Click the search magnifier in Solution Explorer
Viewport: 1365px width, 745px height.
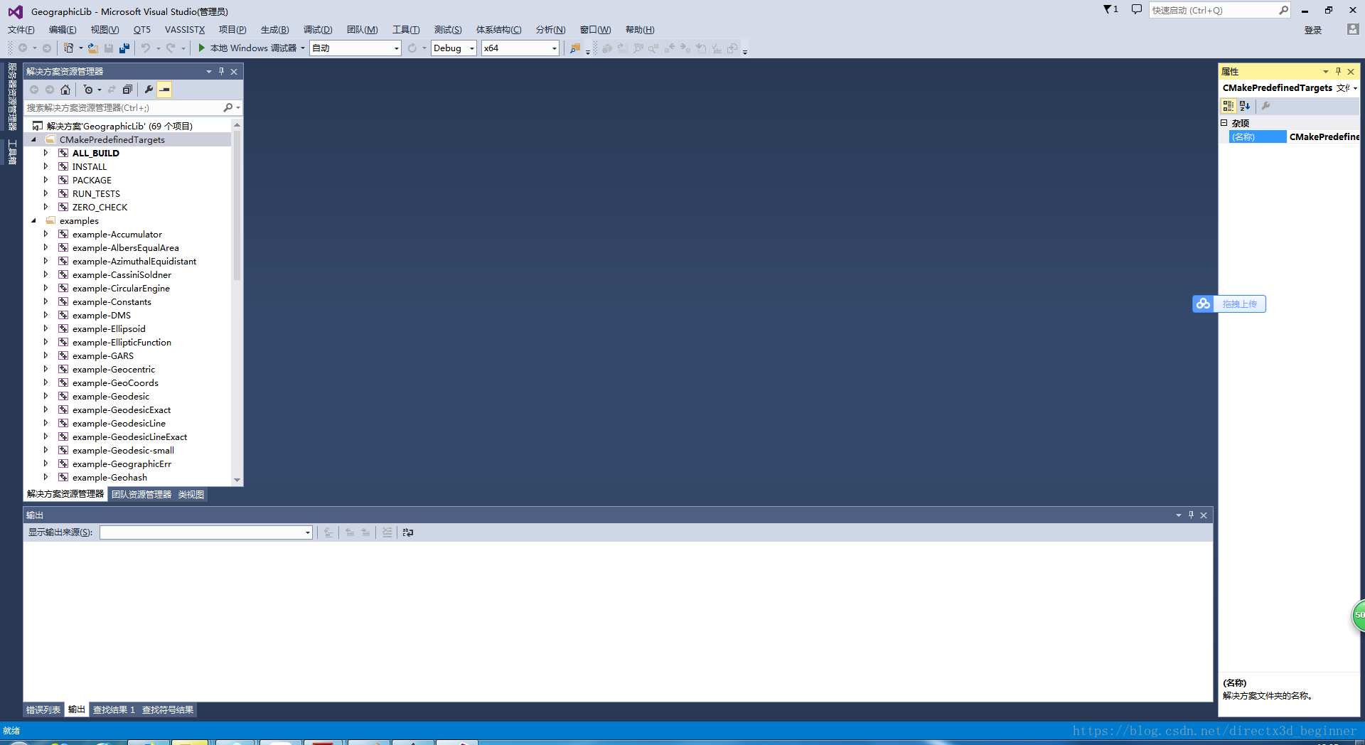228,108
